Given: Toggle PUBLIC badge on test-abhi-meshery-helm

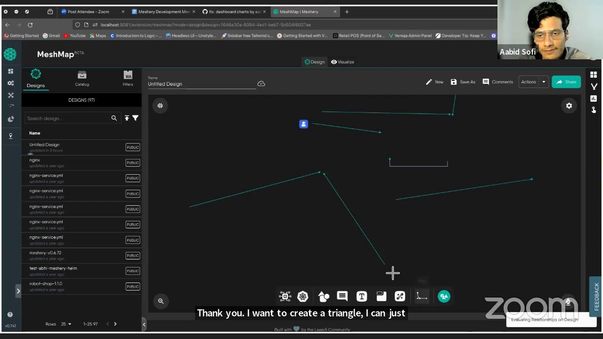Looking at the screenshot, I should coord(133,271).
